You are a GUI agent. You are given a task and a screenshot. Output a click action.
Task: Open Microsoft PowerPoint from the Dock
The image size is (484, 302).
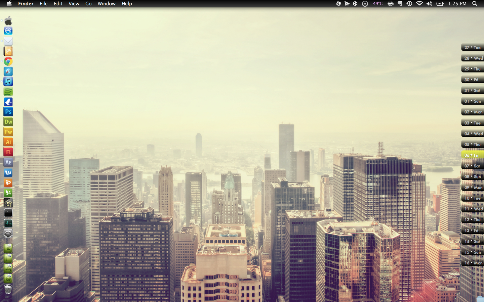coord(8,183)
